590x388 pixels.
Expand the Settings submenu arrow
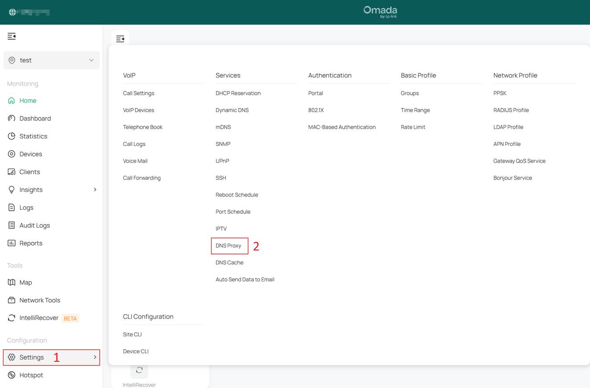pyautogui.click(x=95, y=357)
